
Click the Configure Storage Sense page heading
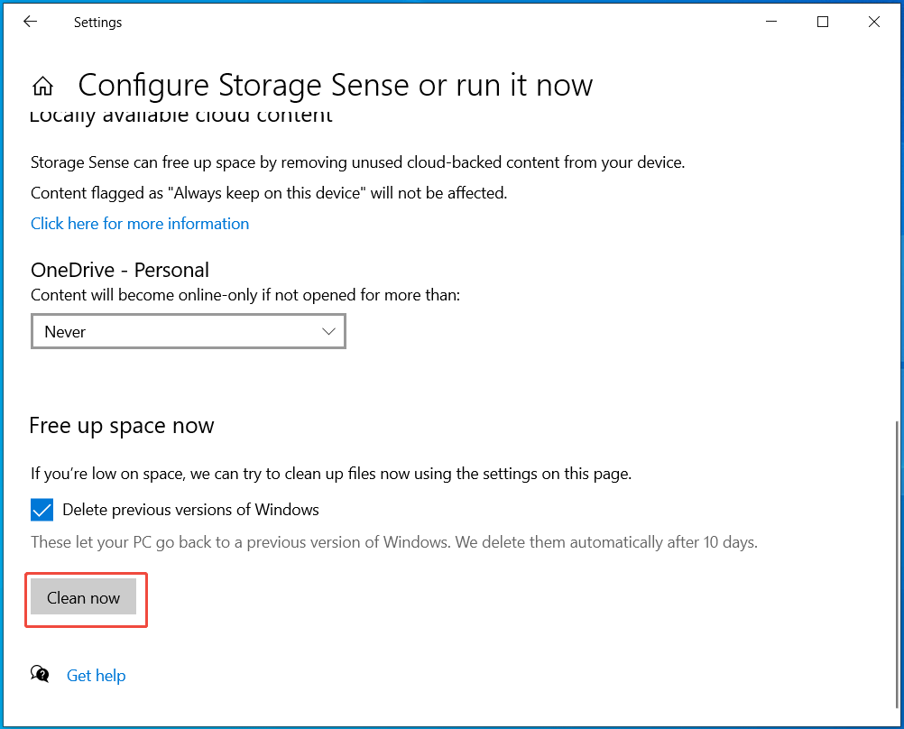coord(336,85)
